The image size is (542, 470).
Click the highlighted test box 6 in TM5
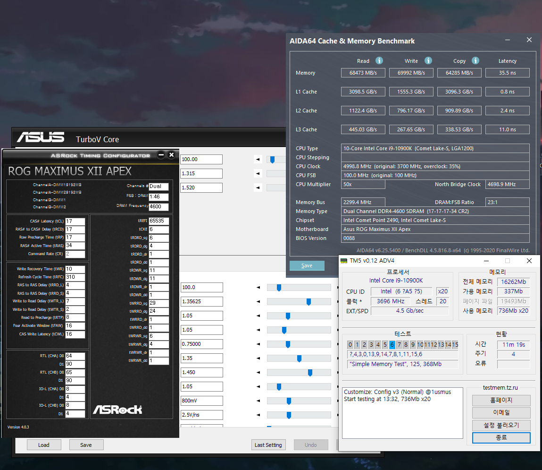(x=392, y=345)
